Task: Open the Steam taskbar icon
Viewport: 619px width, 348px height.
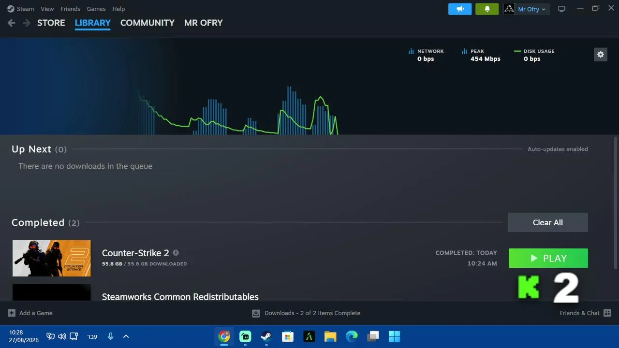Action: point(266,336)
